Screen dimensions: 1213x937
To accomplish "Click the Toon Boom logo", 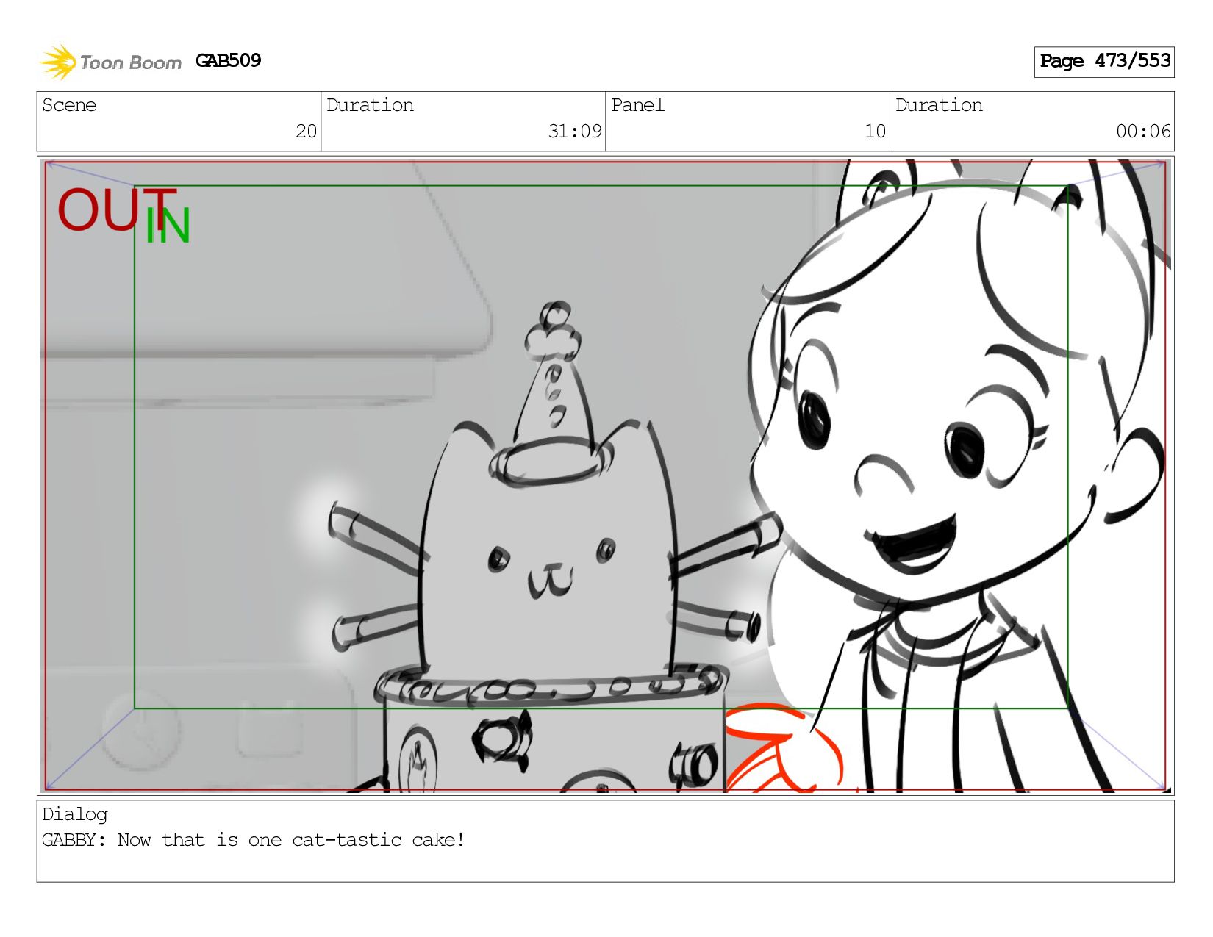I will point(110,62).
